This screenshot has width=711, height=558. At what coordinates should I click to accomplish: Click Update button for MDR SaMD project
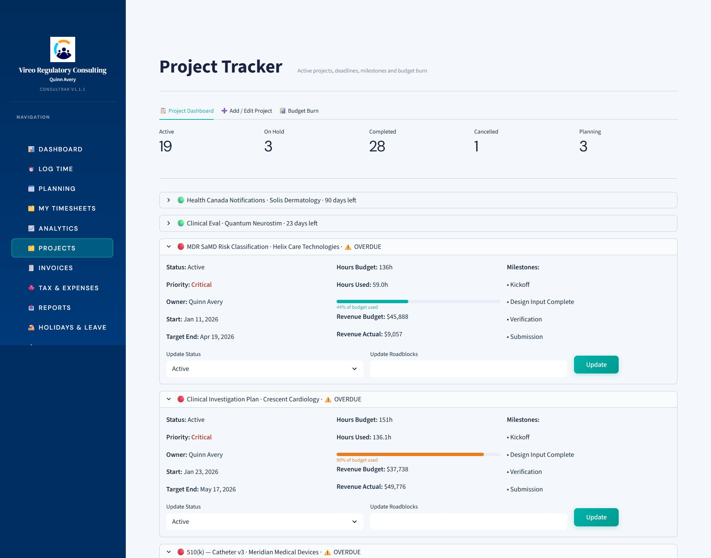coord(596,365)
